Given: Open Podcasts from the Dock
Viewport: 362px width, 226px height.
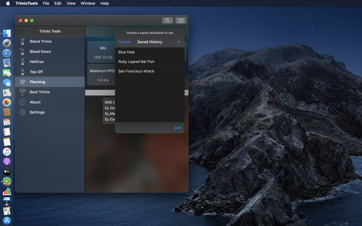Looking at the screenshot, I should 7,161.
